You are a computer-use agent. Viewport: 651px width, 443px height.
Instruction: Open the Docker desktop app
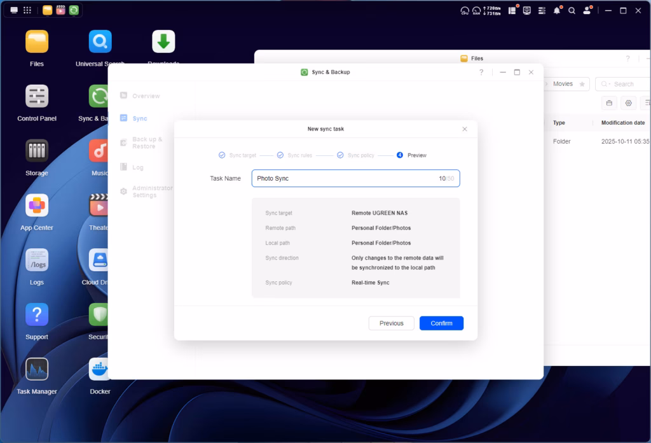point(100,370)
